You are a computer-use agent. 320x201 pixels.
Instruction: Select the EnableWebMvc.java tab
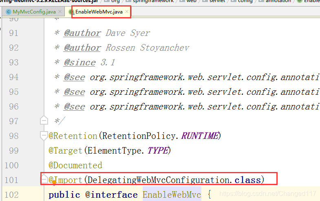[x=99, y=12]
